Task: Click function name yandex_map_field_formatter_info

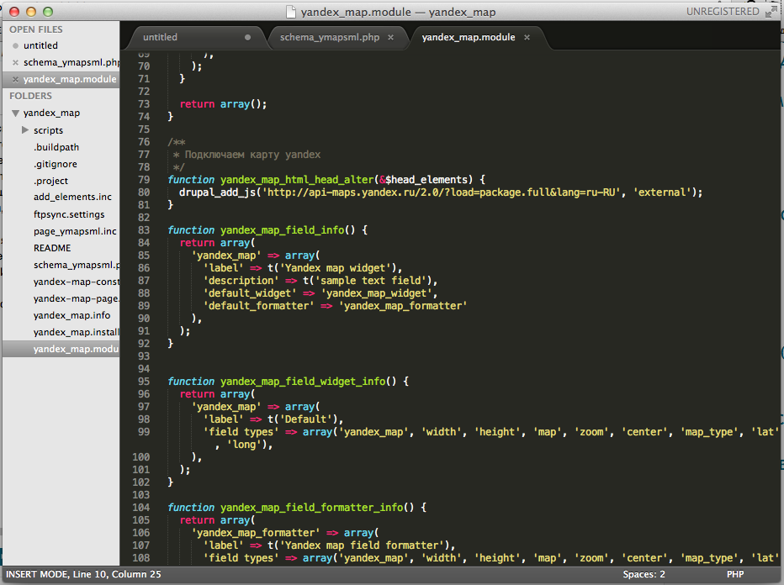Action: pyautogui.click(x=311, y=508)
